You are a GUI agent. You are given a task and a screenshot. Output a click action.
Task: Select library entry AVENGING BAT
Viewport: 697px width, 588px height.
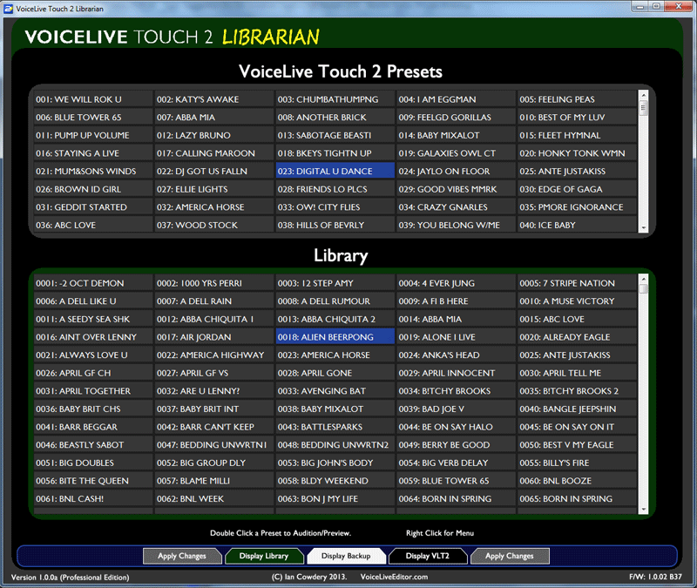[335, 391]
